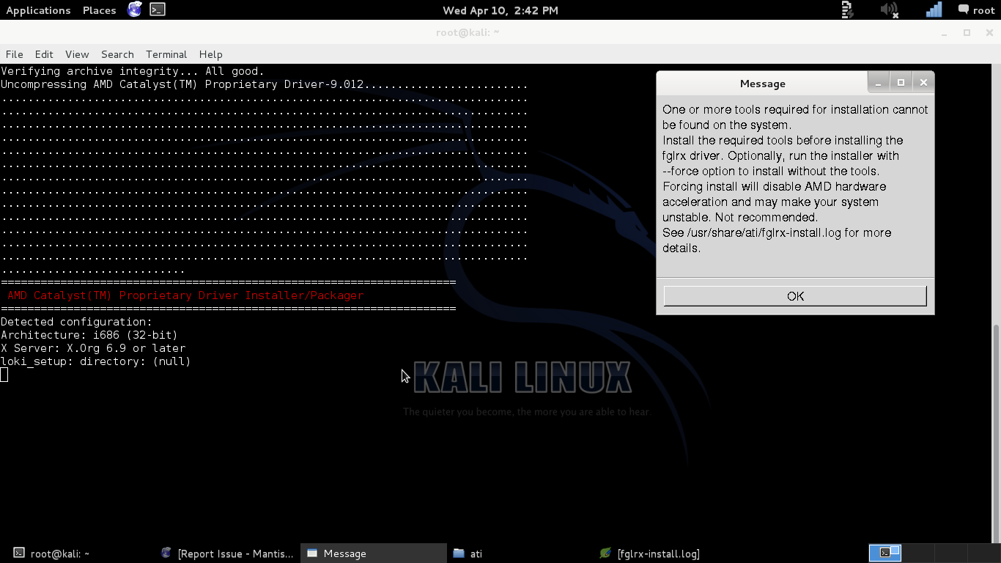The height and width of the screenshot is (563, 1001).
Task: Open the Applications menu
Action: [x=38, y=10]
